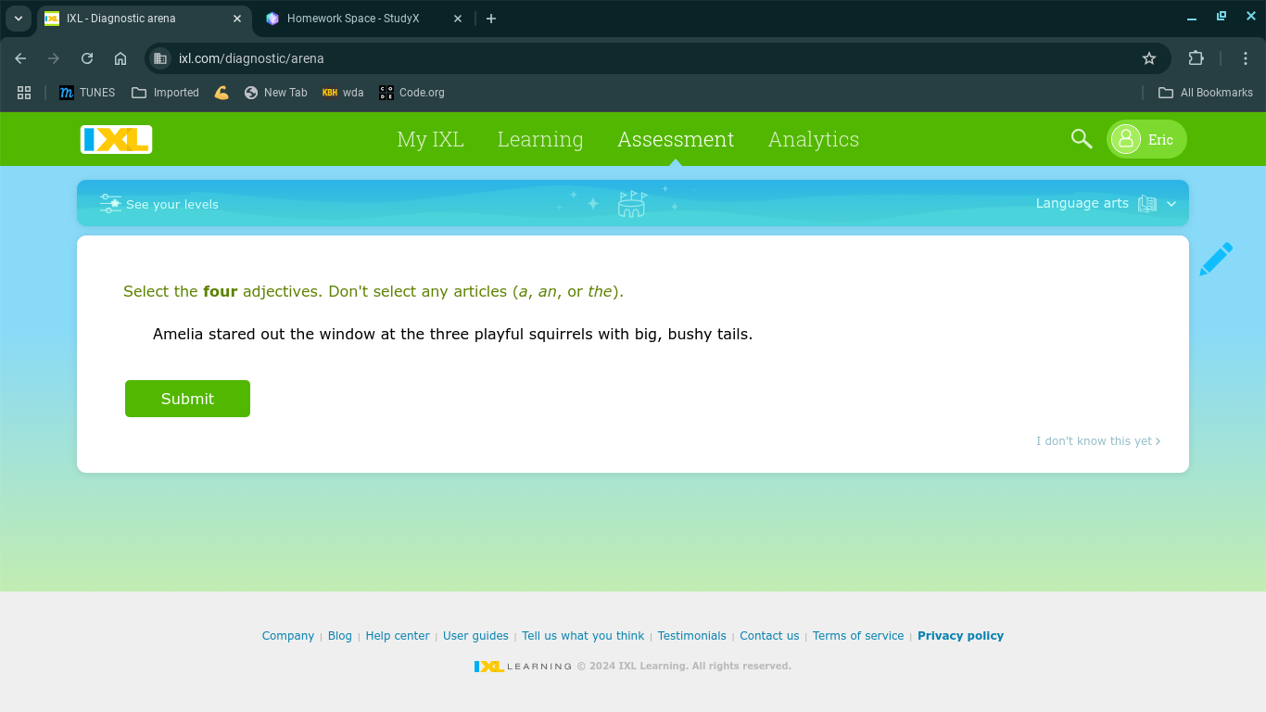Image resolution: width=1266 pixels, height=712 pixels.
Task: Click the browser forward arrow
Action: [x=54, y=58]
